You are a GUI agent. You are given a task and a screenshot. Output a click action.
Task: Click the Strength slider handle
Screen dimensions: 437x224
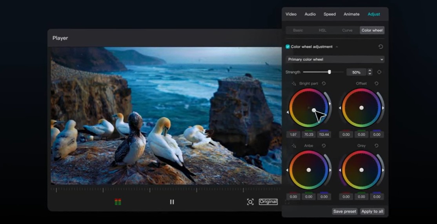(330, 72)
